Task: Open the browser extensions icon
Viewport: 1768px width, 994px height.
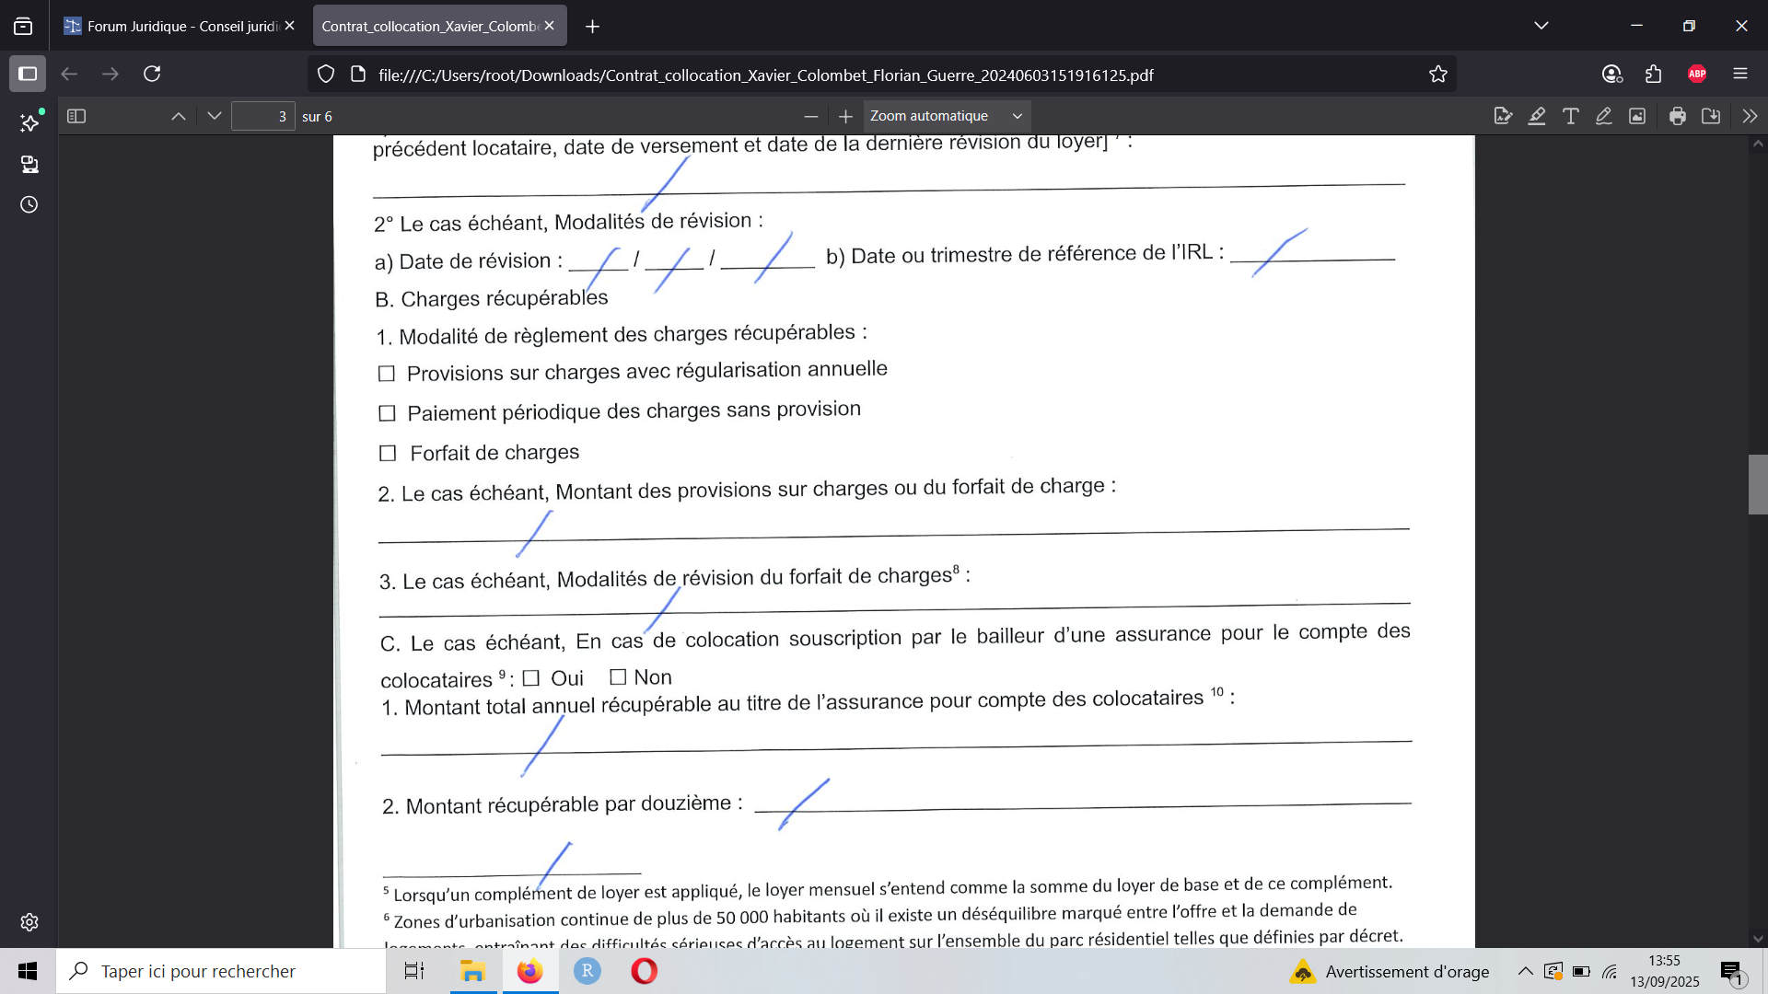Action: (x=1654, y=75)
